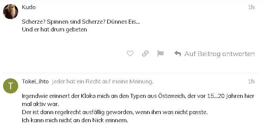Click the line 'Und er hat drum gebeten'
This screenshot has width=263, height=133.
click(x=54, y=30)
